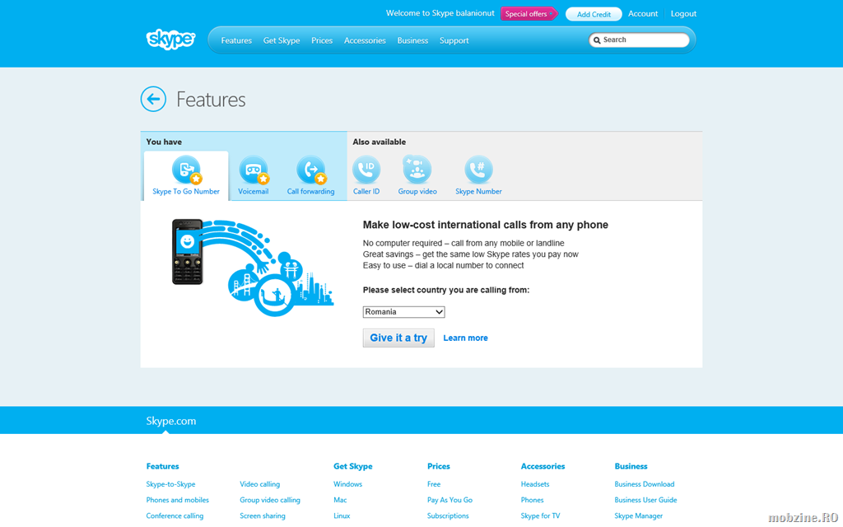This screenshot has height=527, width=843.
Task: Open the Mac download footer link
Action: 340,500
